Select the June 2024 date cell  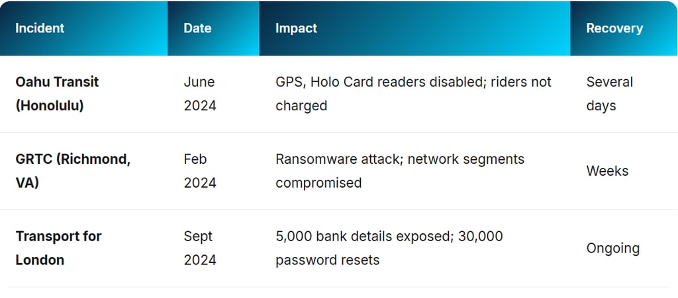click(x=200, y=94)
